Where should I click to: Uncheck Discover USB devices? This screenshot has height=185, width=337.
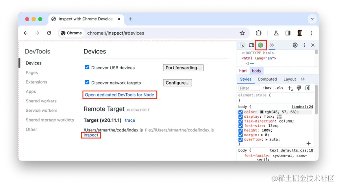tap(87, 67)
